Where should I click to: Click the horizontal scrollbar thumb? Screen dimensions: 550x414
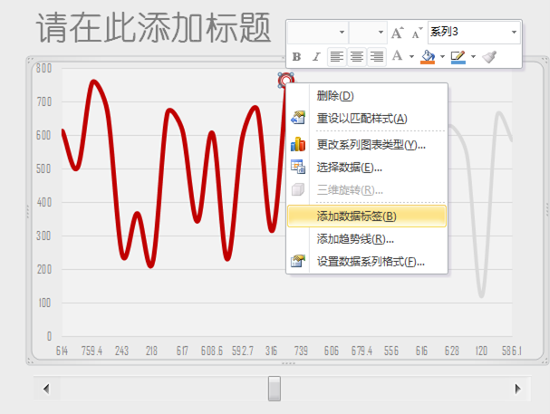[275, 389]
